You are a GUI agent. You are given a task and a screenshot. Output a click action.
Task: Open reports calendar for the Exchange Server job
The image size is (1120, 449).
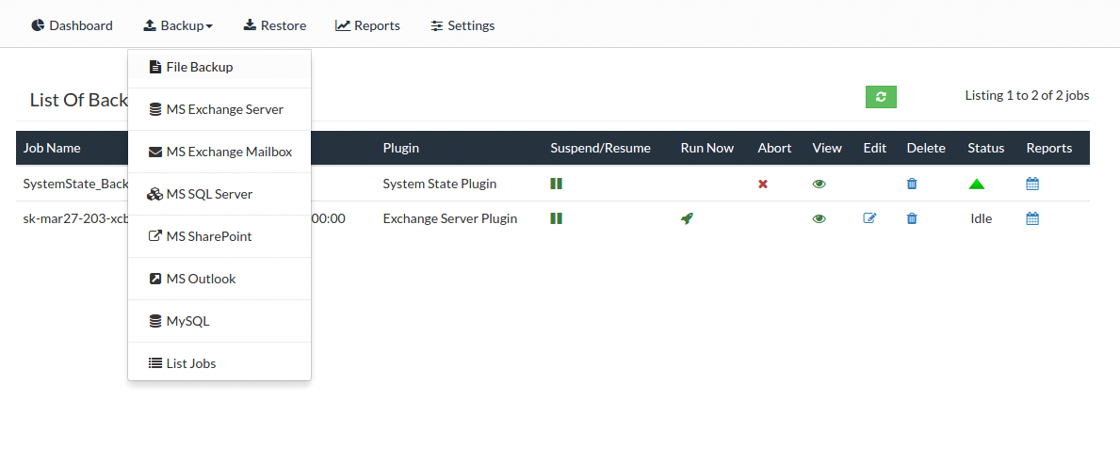click(1032, 218)
